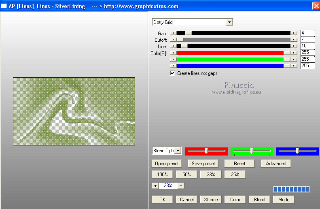The height and width of the screenshot is (209, 320).
Task: Click the Color button
Action: (x=235, y=200)
